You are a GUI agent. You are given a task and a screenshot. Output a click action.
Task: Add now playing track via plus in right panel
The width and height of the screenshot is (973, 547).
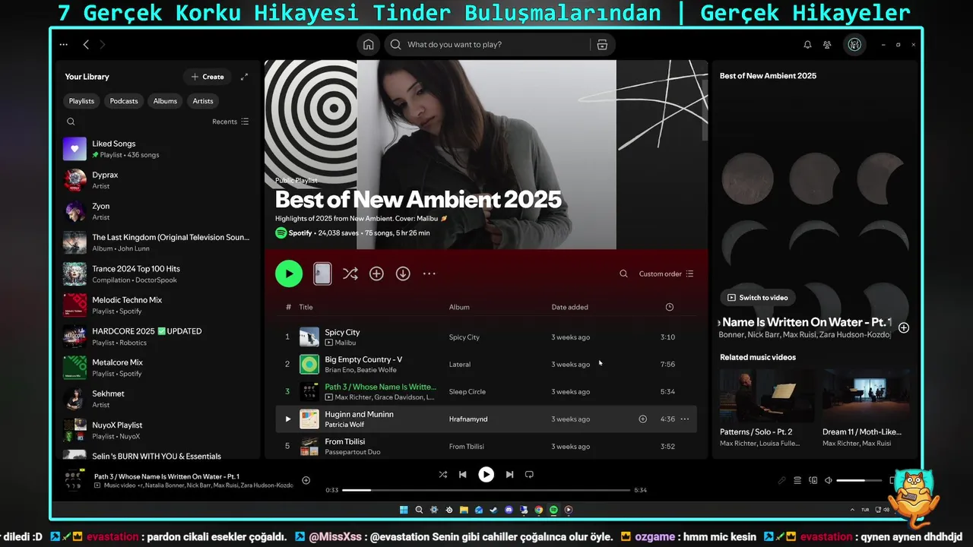pos(904,327)
